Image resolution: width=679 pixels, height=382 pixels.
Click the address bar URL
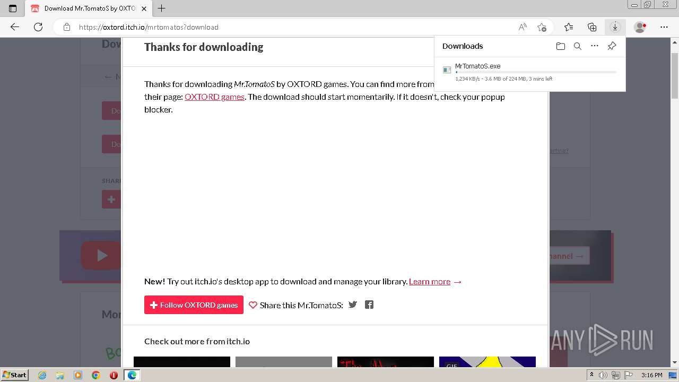point(149,27)
